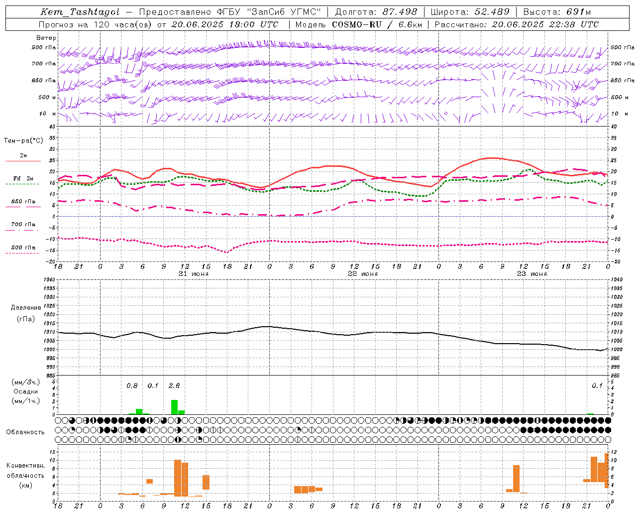Click the "700 гПа" temperature legend entry

[x=23, y=224]
